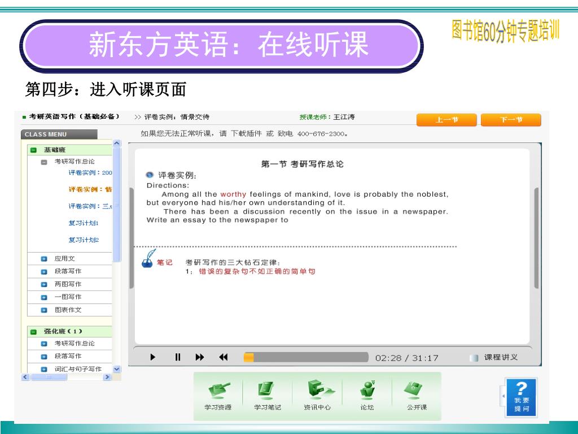Click the menu horizontal scroll-left arrow
The width and height of the screenshot is (578, 434).
click(25, 377)
